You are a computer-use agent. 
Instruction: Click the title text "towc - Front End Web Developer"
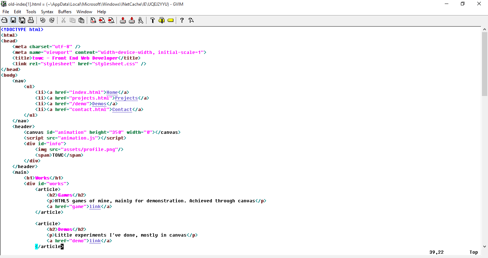point(75,58)
